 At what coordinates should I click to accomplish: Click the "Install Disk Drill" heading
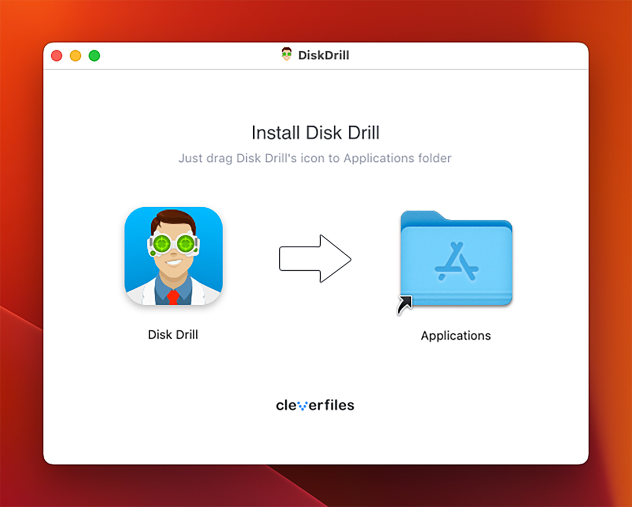tap(315, 133)
